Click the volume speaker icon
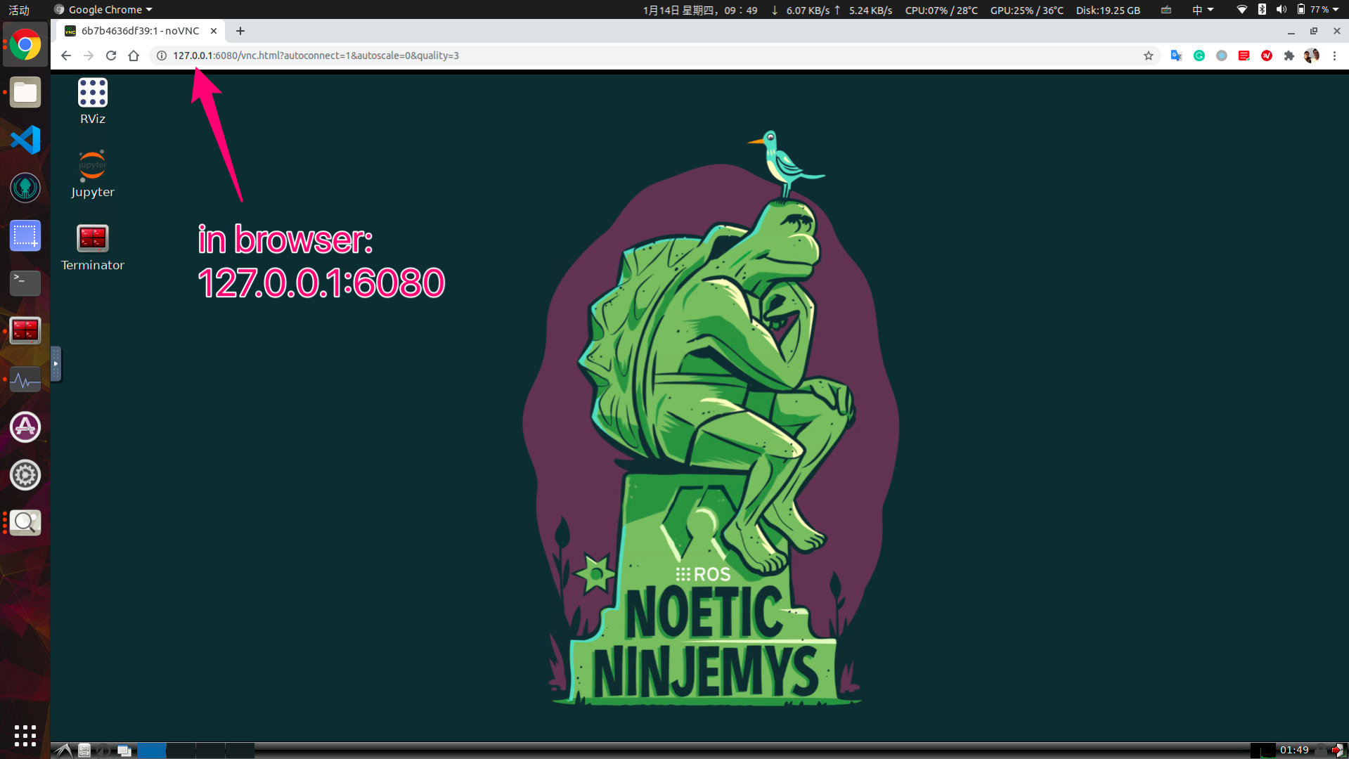This screenshot has width=1349, height=759. pyautogui.click(x=1282, y=10)
